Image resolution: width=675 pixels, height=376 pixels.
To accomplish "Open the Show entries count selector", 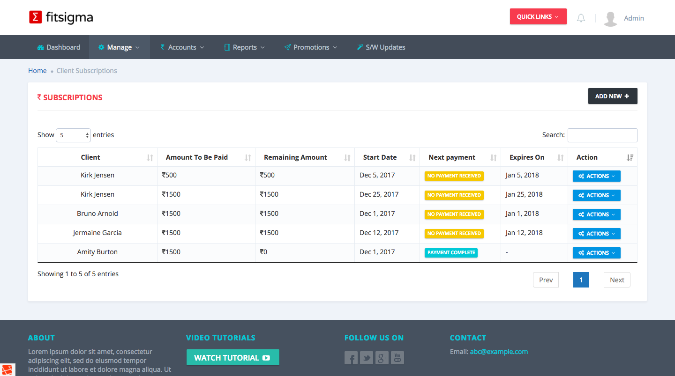I will tap(73, 135).
